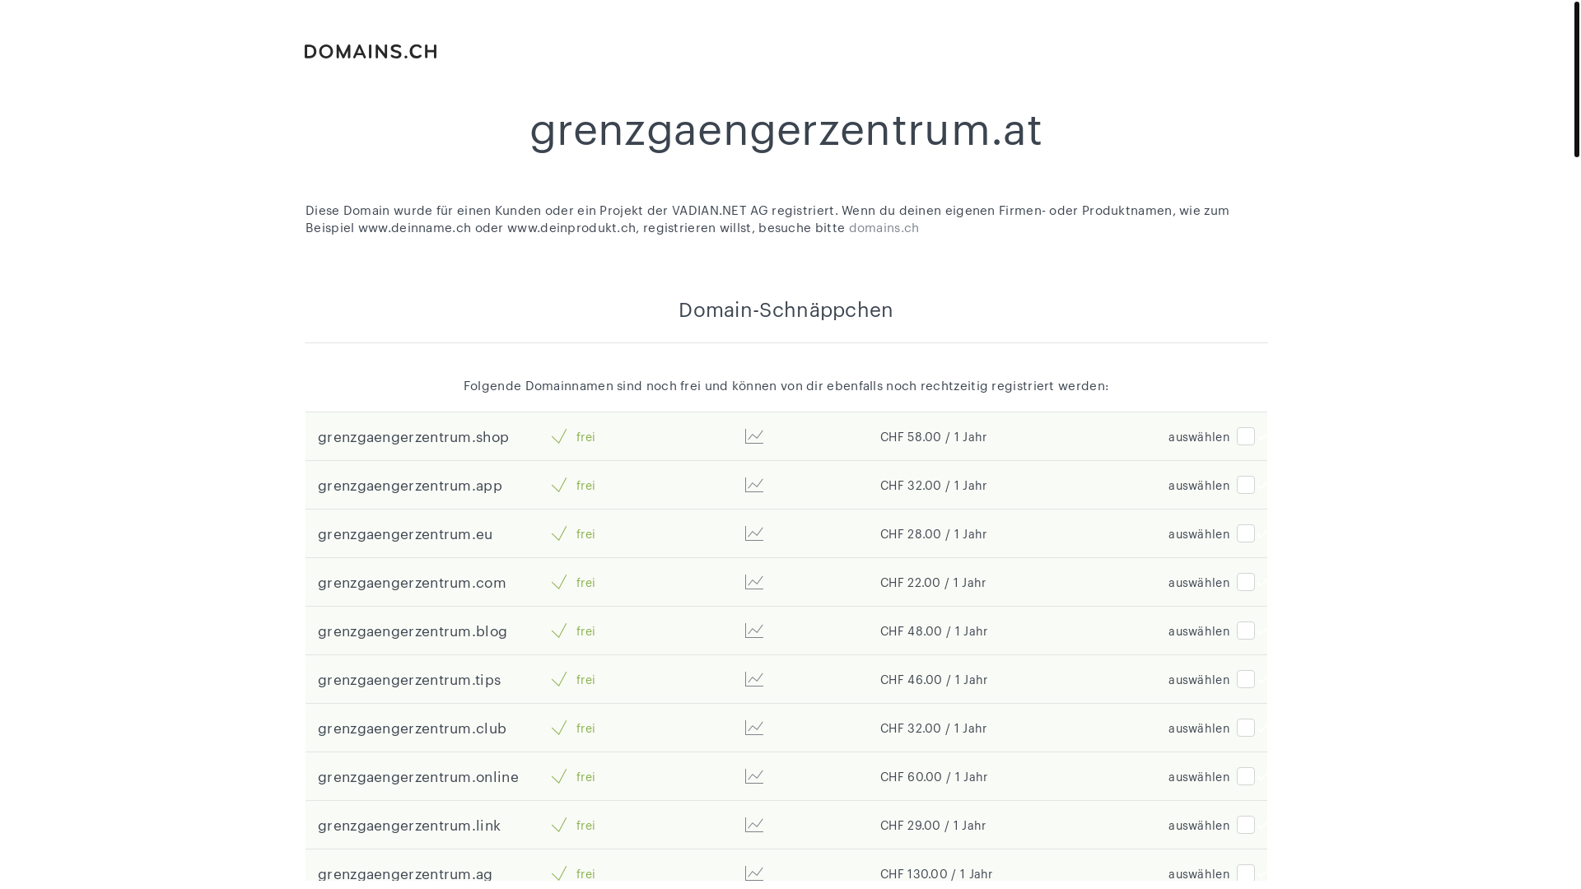The image size is (1581, 889).
Task: Click auswählen label for .eu domain
Action: coord(1199,534)
